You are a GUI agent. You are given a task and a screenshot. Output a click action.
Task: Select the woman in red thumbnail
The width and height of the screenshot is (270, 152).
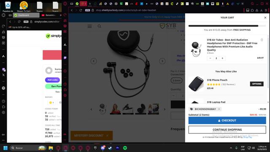click(115, 109)
